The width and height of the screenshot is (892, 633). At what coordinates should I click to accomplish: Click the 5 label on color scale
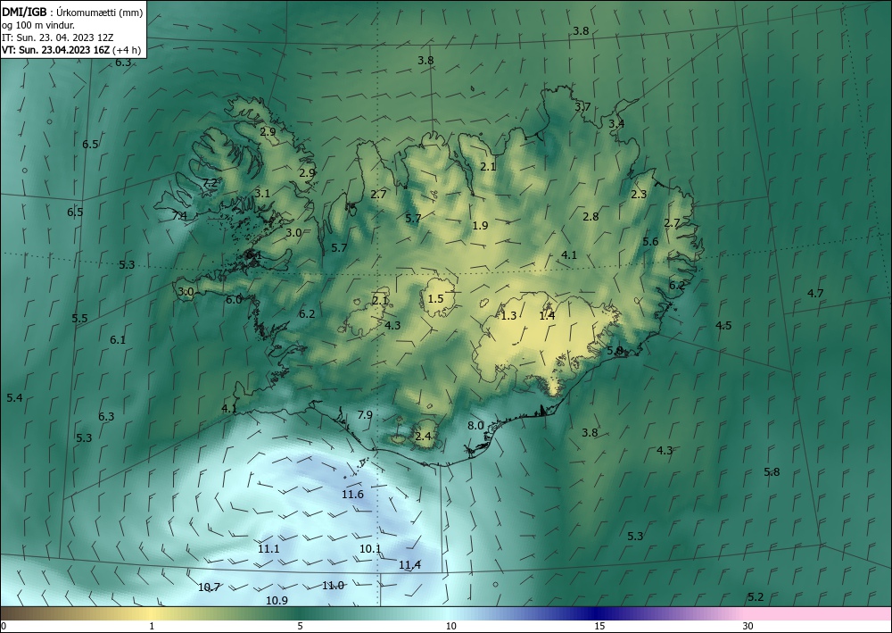300,626
